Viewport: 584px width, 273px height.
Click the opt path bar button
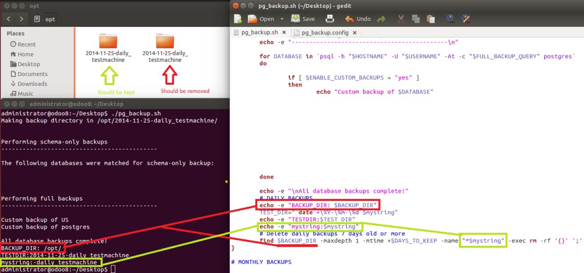tap(50, 19)
